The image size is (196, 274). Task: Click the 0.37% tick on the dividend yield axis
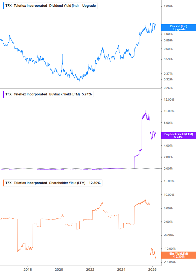click(168, 74)
